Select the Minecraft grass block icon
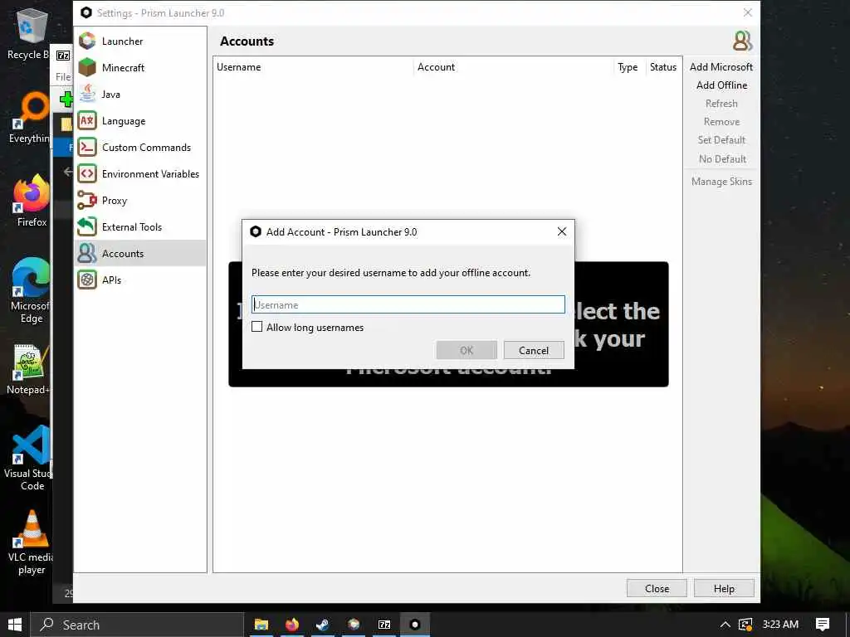Screen dimensions: 850x637 click(86, 68)
